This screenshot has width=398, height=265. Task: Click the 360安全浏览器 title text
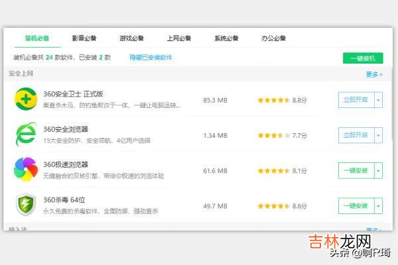pos(66,129)
